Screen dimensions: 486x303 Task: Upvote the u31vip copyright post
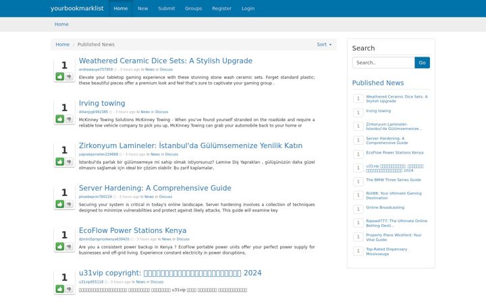(x=60, y=289)
